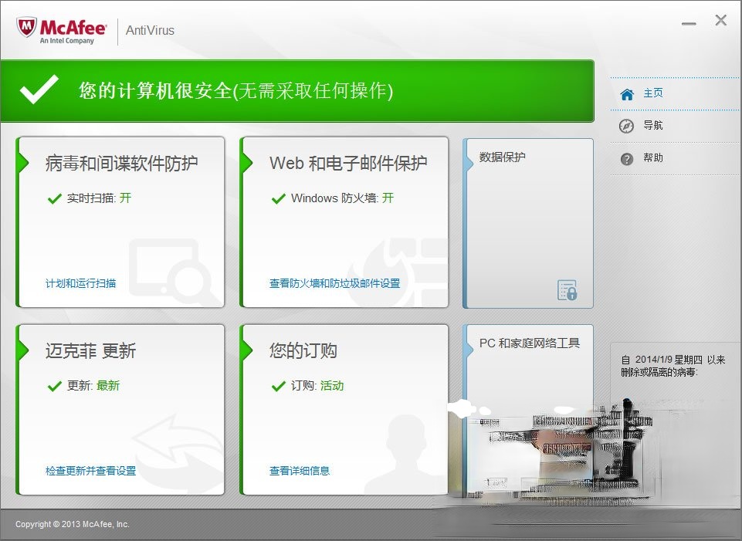742x541 pixels.
Task: Select 主页 in the right sidebar
Action: coord(652,93)
